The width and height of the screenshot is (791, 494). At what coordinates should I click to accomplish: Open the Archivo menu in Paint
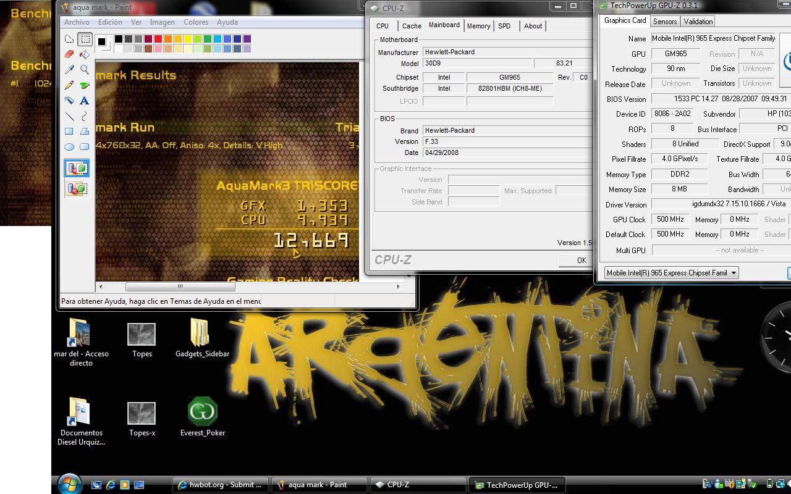77,22
